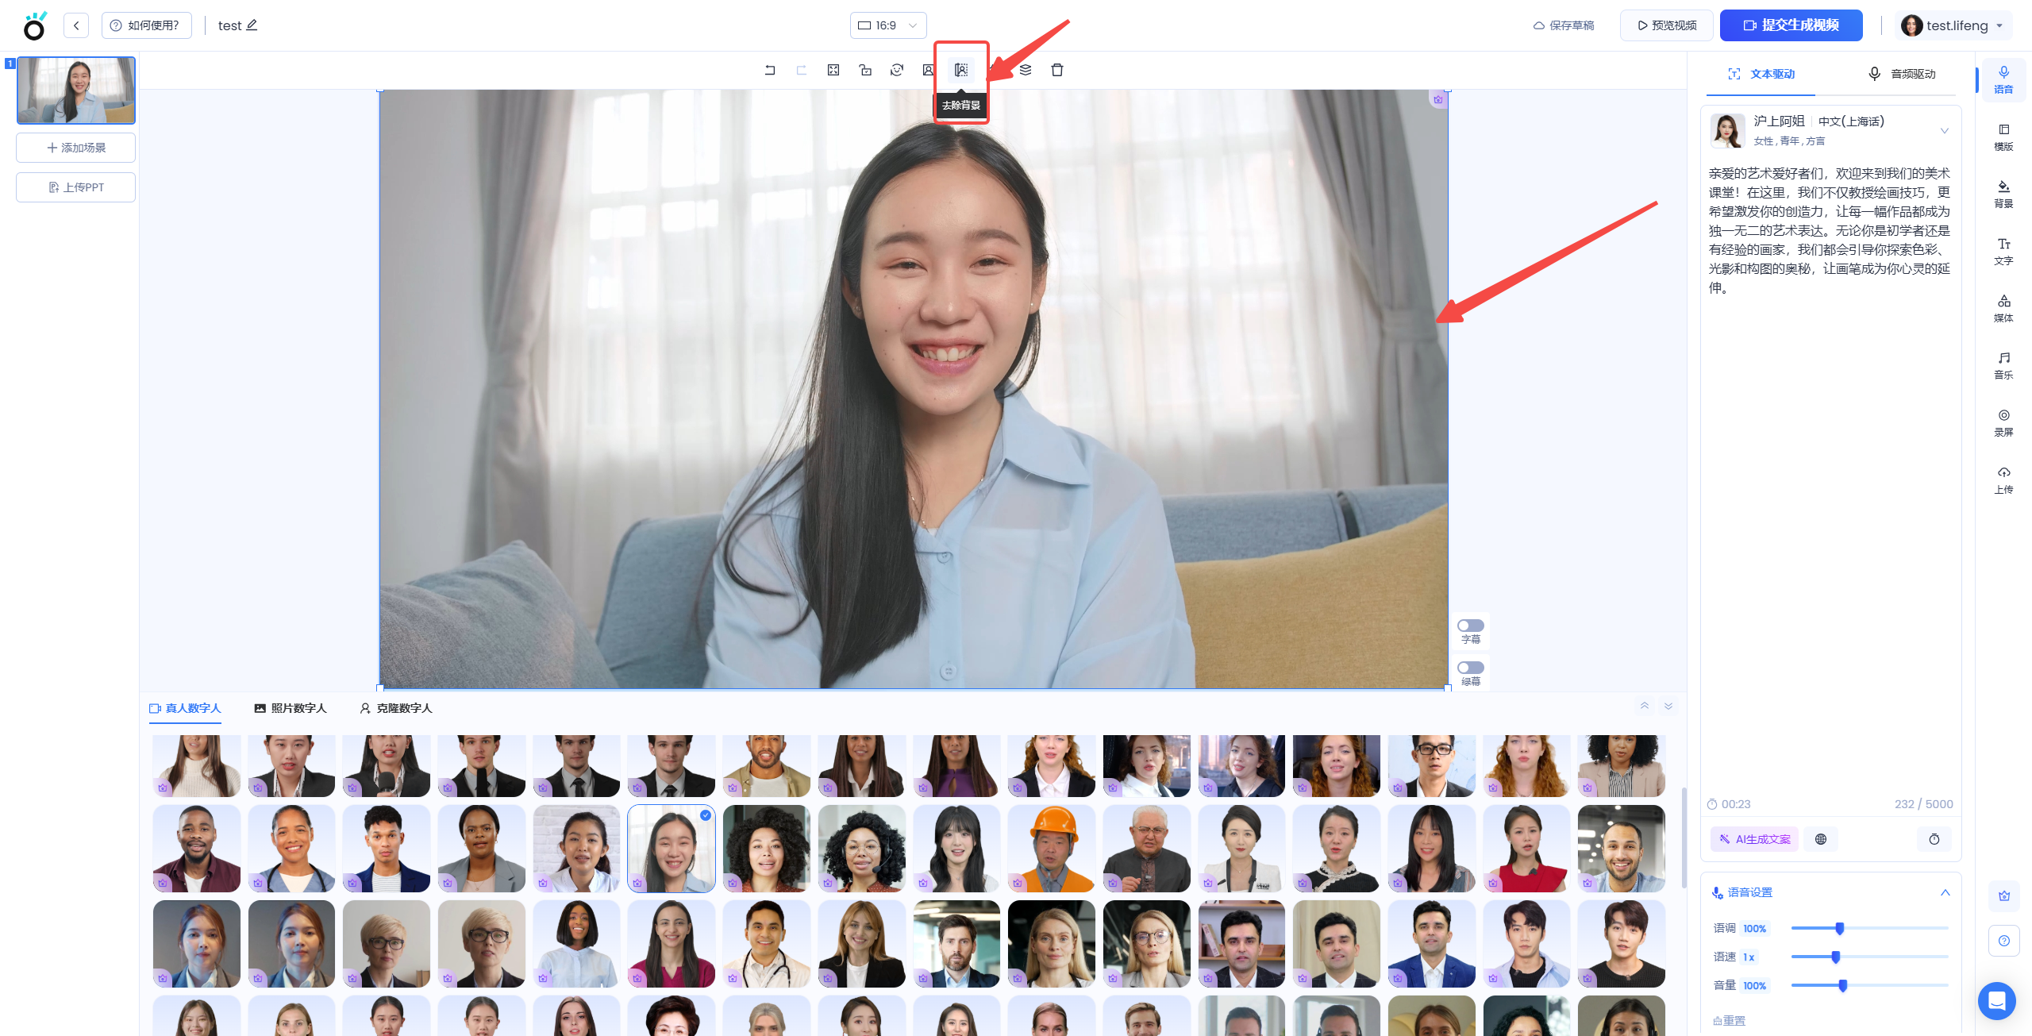Screen dimensions: 2032x1036
Task: Click the undo arrow icon
Action: tap(770, 70)
